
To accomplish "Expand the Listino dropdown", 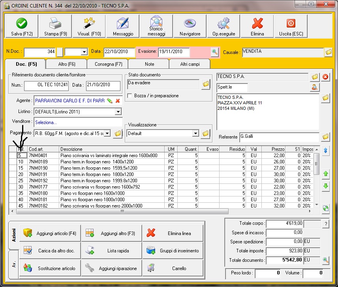I will [118, 112].
